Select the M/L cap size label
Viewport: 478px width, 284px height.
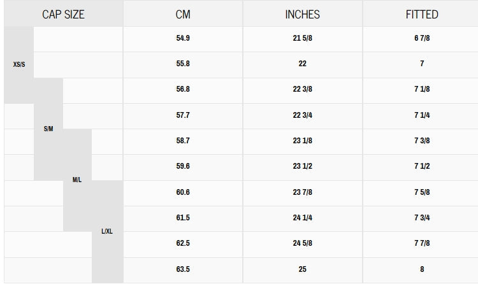pyautogui.click(x=77, y=180)
